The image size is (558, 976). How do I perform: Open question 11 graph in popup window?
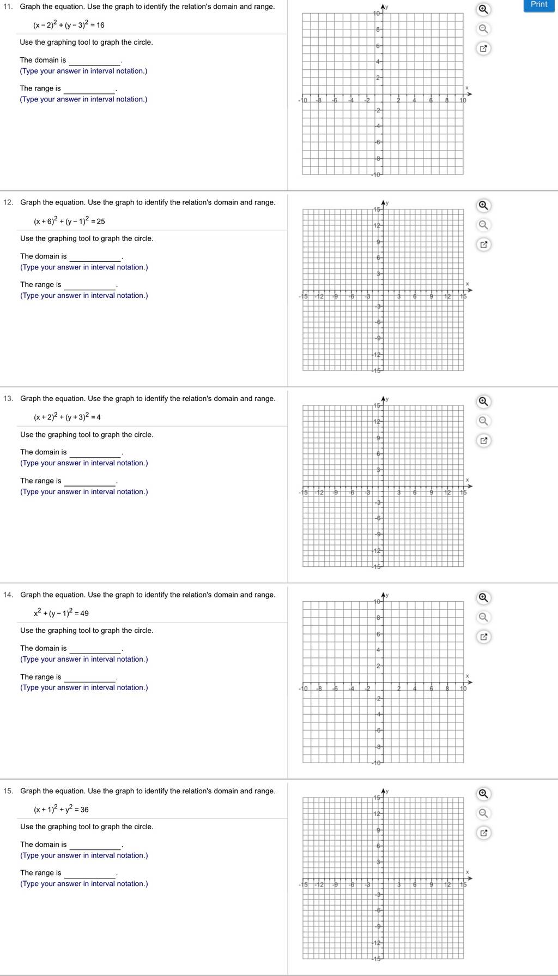483,49
